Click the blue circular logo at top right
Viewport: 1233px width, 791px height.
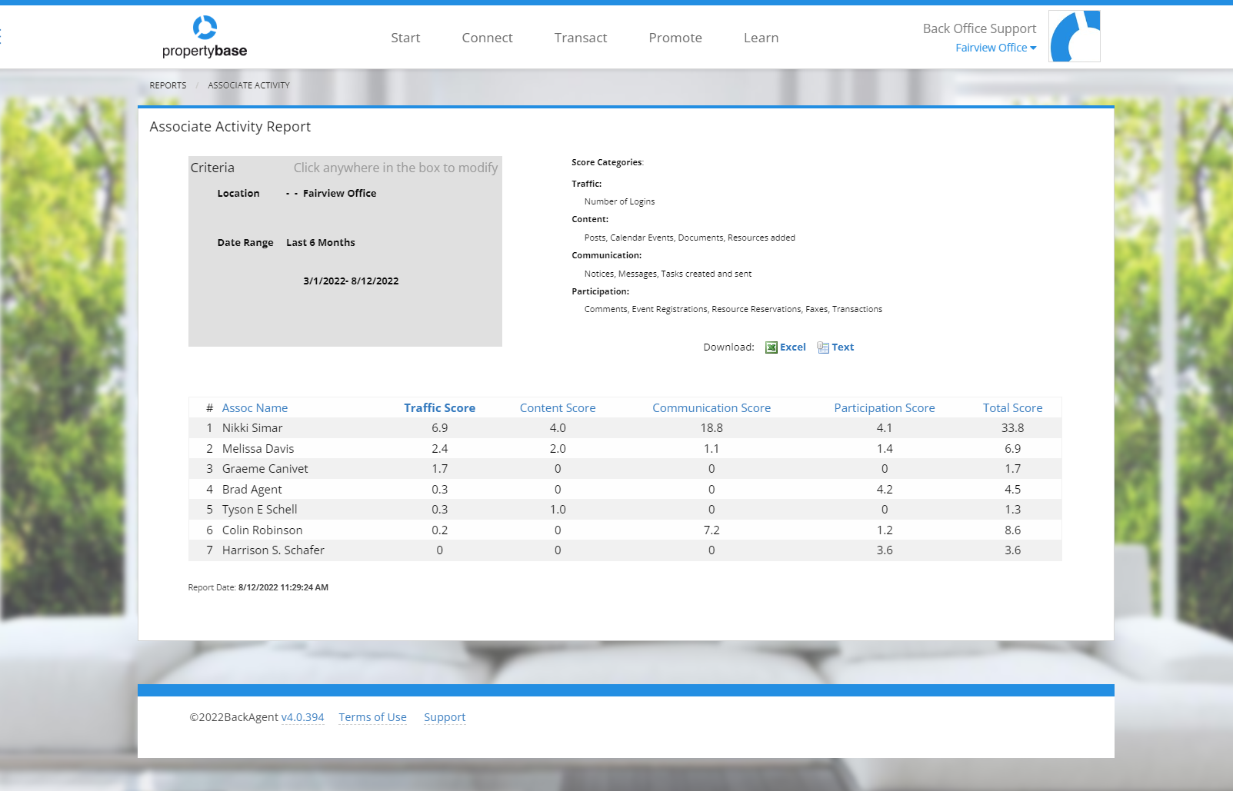click(x=1074, y=35)
